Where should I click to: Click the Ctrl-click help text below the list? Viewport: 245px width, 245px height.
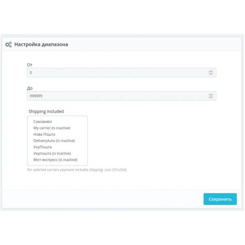(77, 170)
